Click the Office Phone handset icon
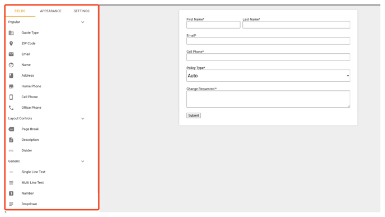The height and width of the screenshot is (217, 385). pyautogui.click(x=11, y=108)
